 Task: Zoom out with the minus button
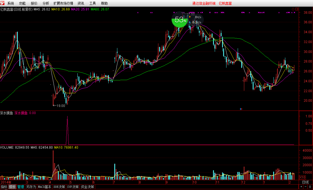pos(306,187)
